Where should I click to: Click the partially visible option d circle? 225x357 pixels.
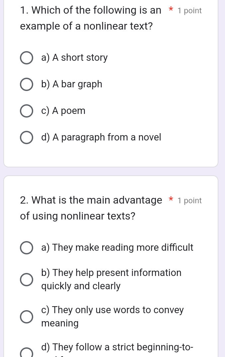coord(27,353)
